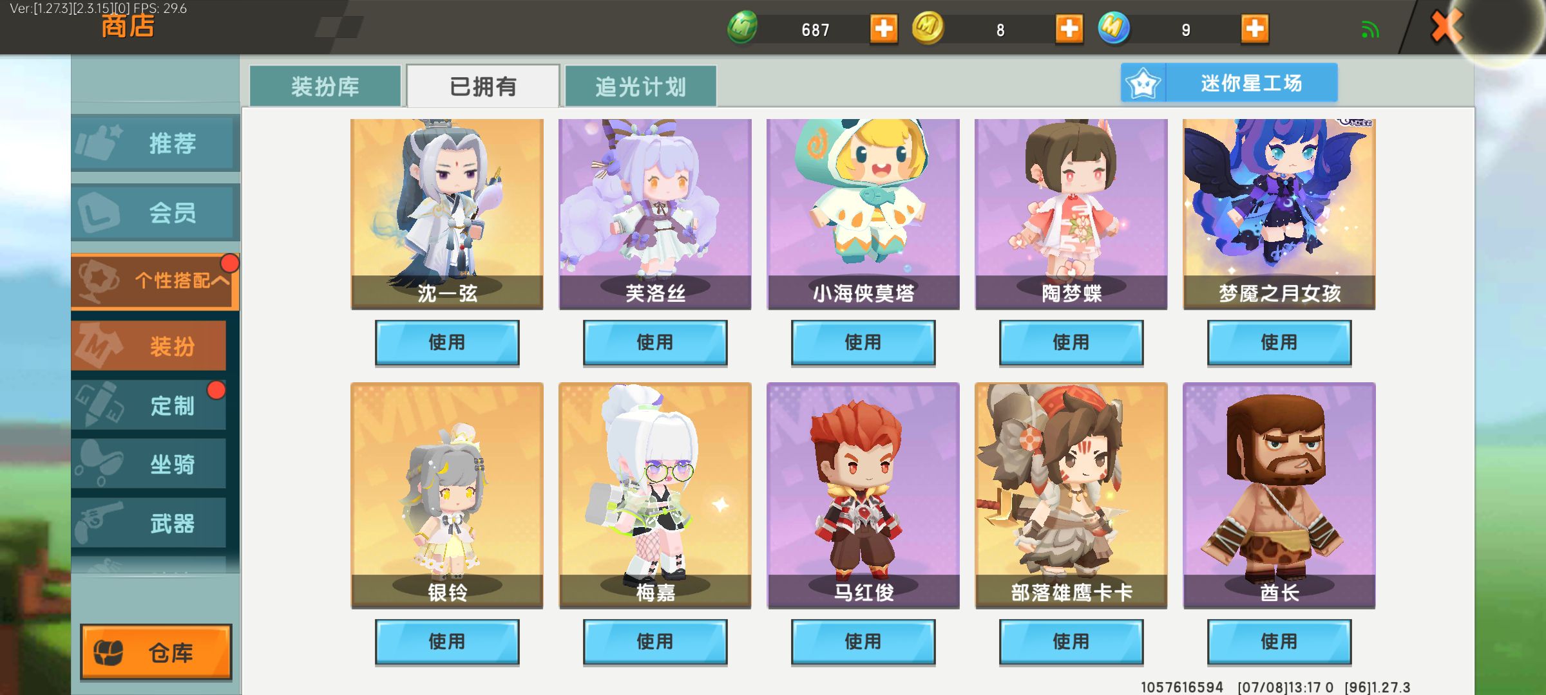Open the 迷你星工场 star workshop
Image resolution: width=1546 pixels, height=695 pixels.
coord(1229,83)
